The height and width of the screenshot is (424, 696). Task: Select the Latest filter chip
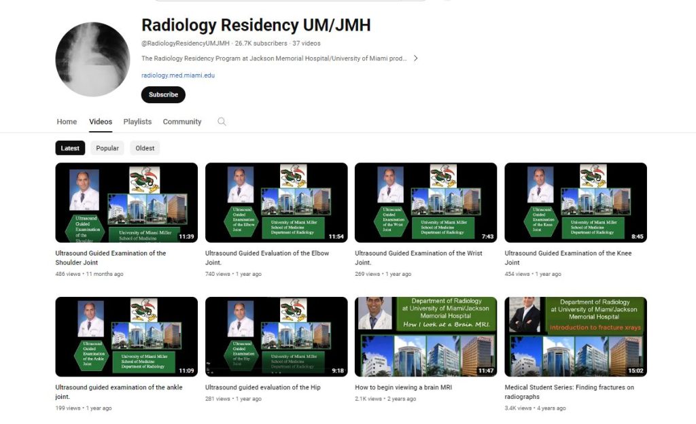[70, 148]
